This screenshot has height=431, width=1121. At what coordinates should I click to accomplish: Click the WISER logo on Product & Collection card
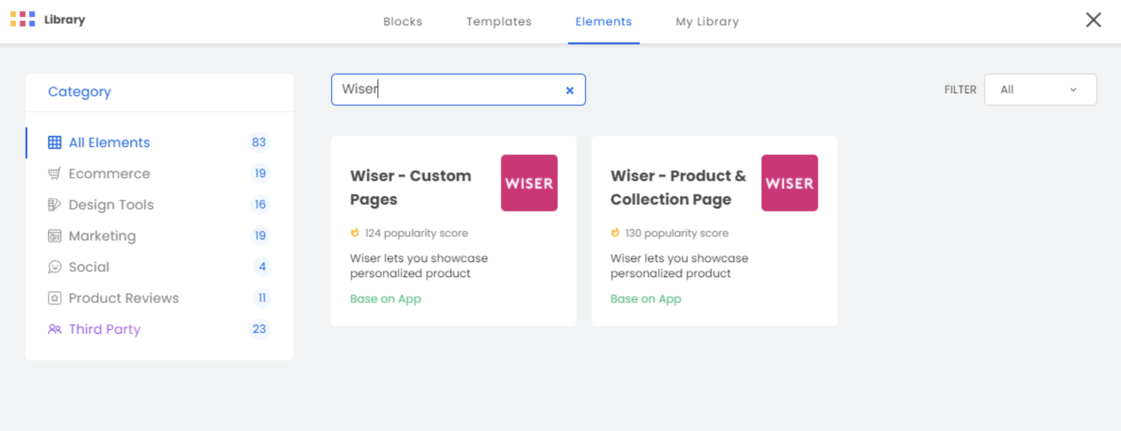point(789,183)
